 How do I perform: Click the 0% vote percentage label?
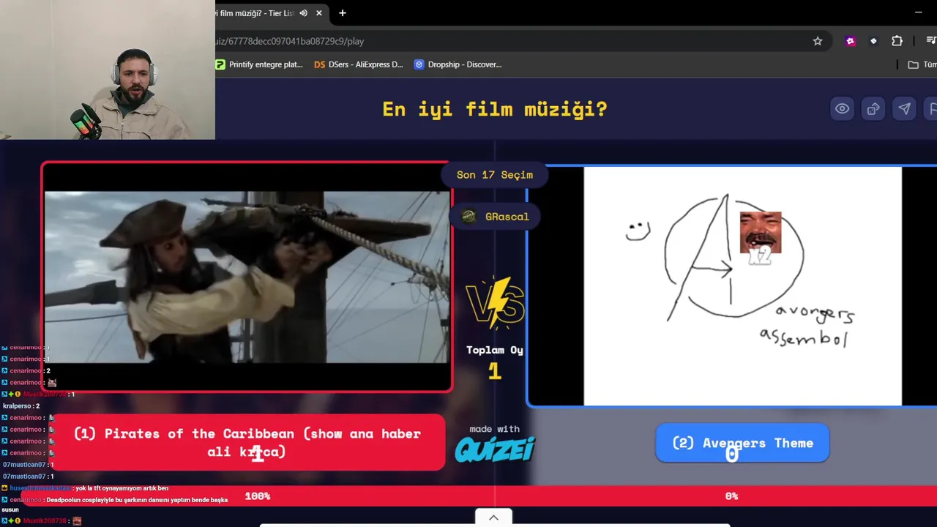[x=731, y=496]
